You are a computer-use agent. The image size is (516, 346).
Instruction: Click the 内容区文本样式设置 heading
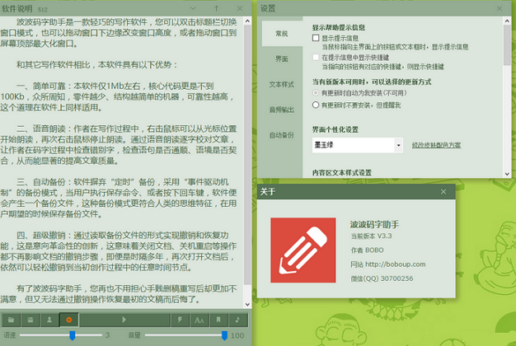coord(342,173)
